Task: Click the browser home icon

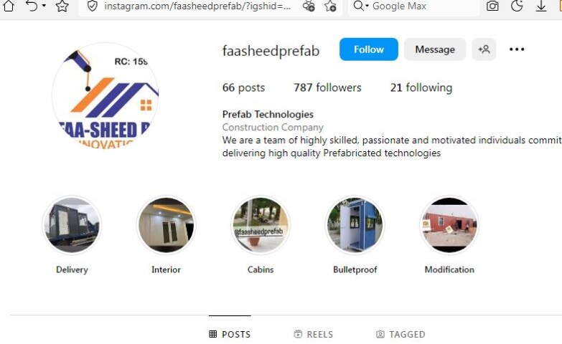Action: (x=9, y=5)
